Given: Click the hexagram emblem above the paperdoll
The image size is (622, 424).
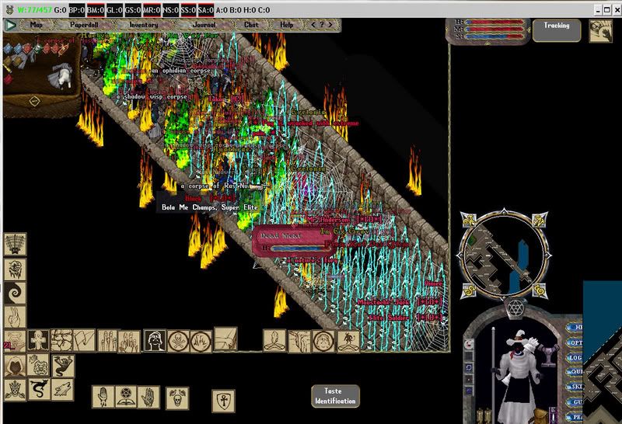Looking at the screenshot, I should point(515,308).
